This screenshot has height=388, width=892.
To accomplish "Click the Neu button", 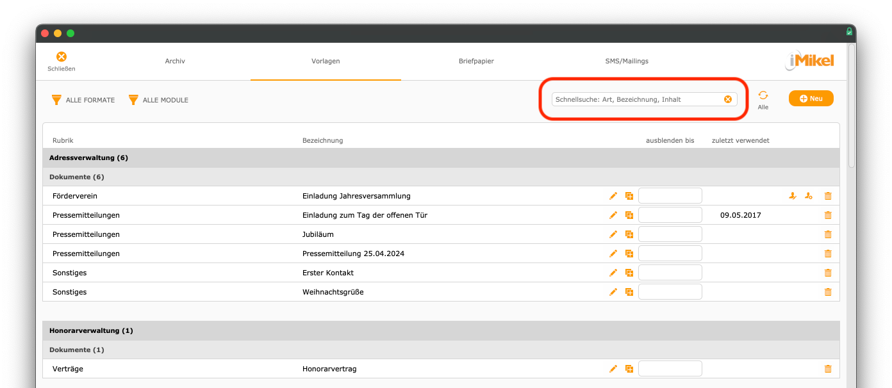I will pos(811,99).
